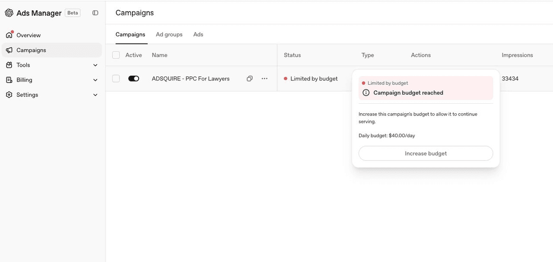Screen dimensions: 553x262
Task: Expand the Billing menu chevron
Action: click(95, 80)
